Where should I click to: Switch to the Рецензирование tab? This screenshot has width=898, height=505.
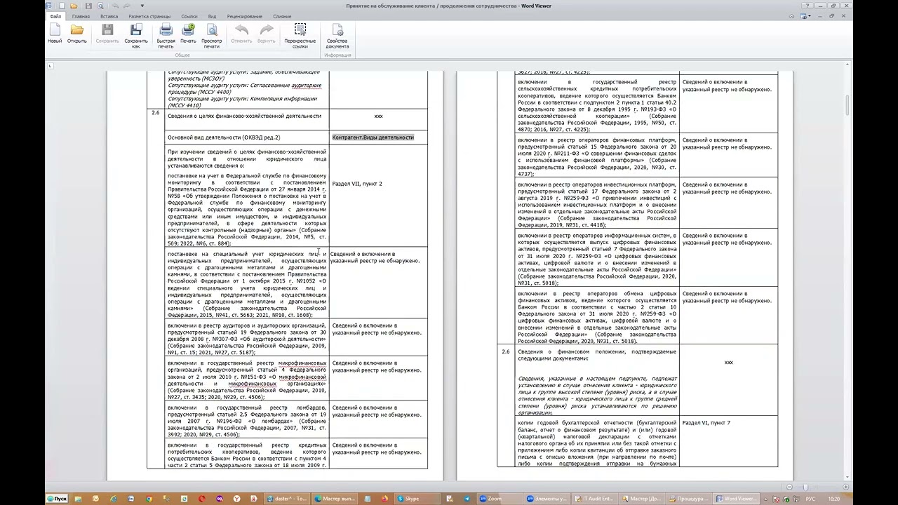(245, 16)
